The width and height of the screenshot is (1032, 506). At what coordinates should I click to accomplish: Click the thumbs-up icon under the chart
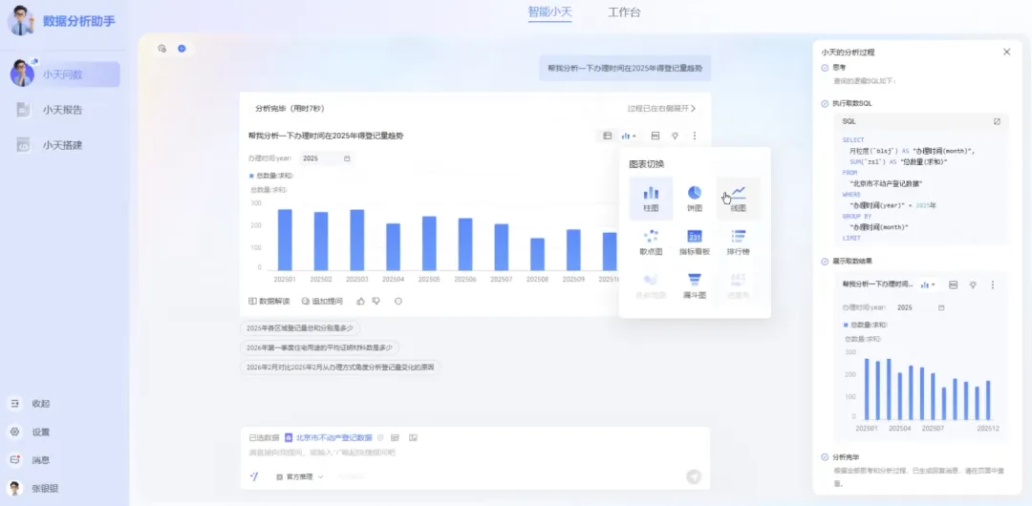coord(360,301)
